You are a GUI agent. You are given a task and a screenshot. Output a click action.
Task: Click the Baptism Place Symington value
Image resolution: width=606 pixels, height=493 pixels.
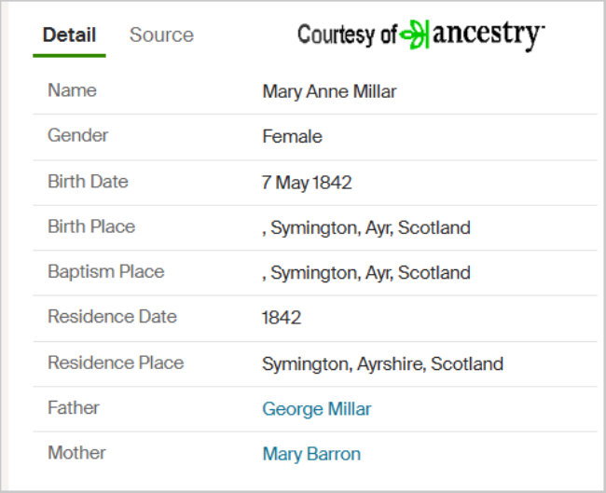tap(366, 273)
